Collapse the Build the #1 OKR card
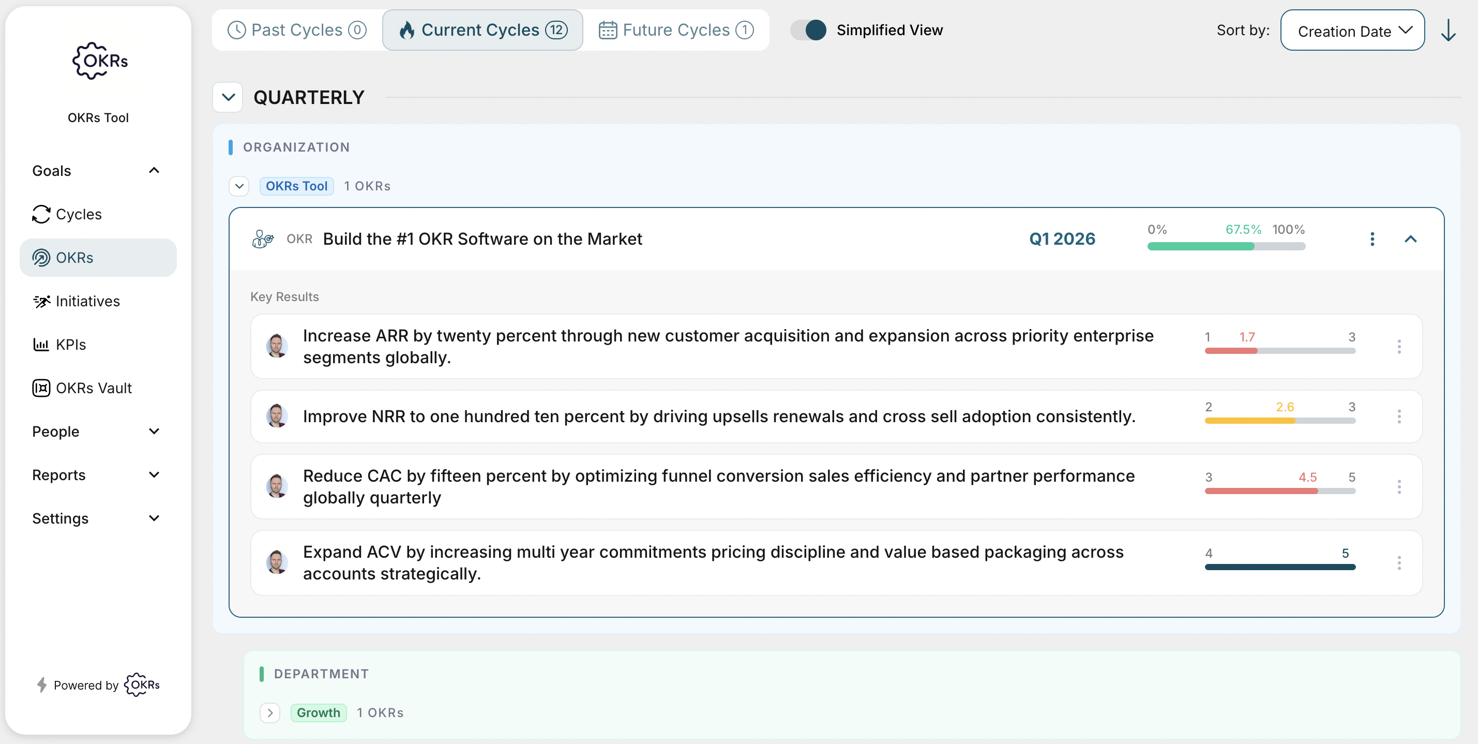This screenshot has width=1478, height=744. point(1410,239)
